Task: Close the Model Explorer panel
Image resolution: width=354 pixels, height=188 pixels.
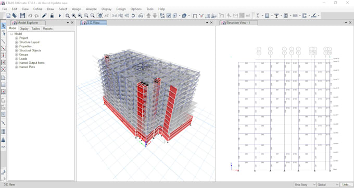Action: pos(72,23)
